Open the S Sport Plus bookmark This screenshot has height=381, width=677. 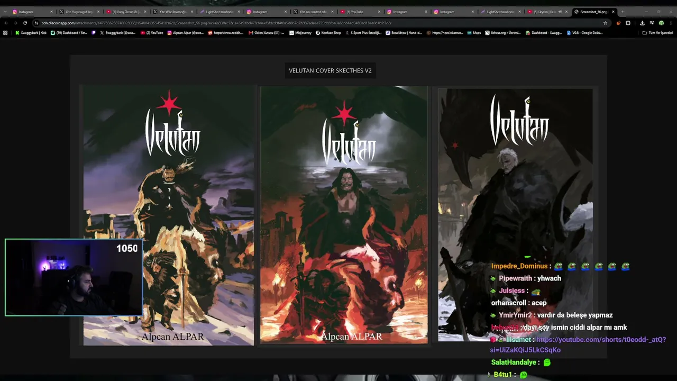[x=363, y=33]
